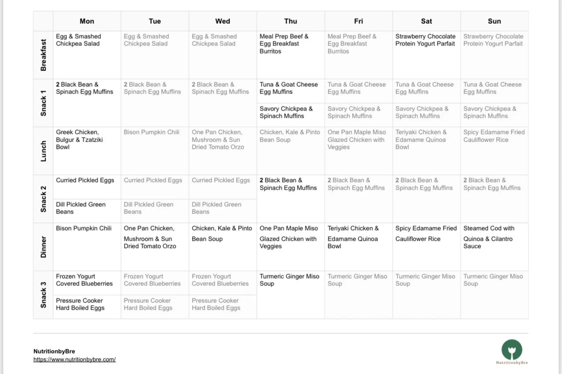This screenshot has width=562, height=374.
Task: Click Saturday's Strawberry Chocolate Protein Yogurt Parfait
Action: pyautogui.click(x=425, y=40)
